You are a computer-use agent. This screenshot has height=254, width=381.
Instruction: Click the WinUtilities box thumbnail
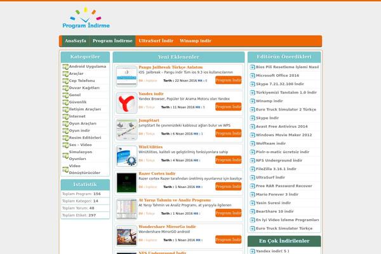pyautogui.click(x=126, y=156)
